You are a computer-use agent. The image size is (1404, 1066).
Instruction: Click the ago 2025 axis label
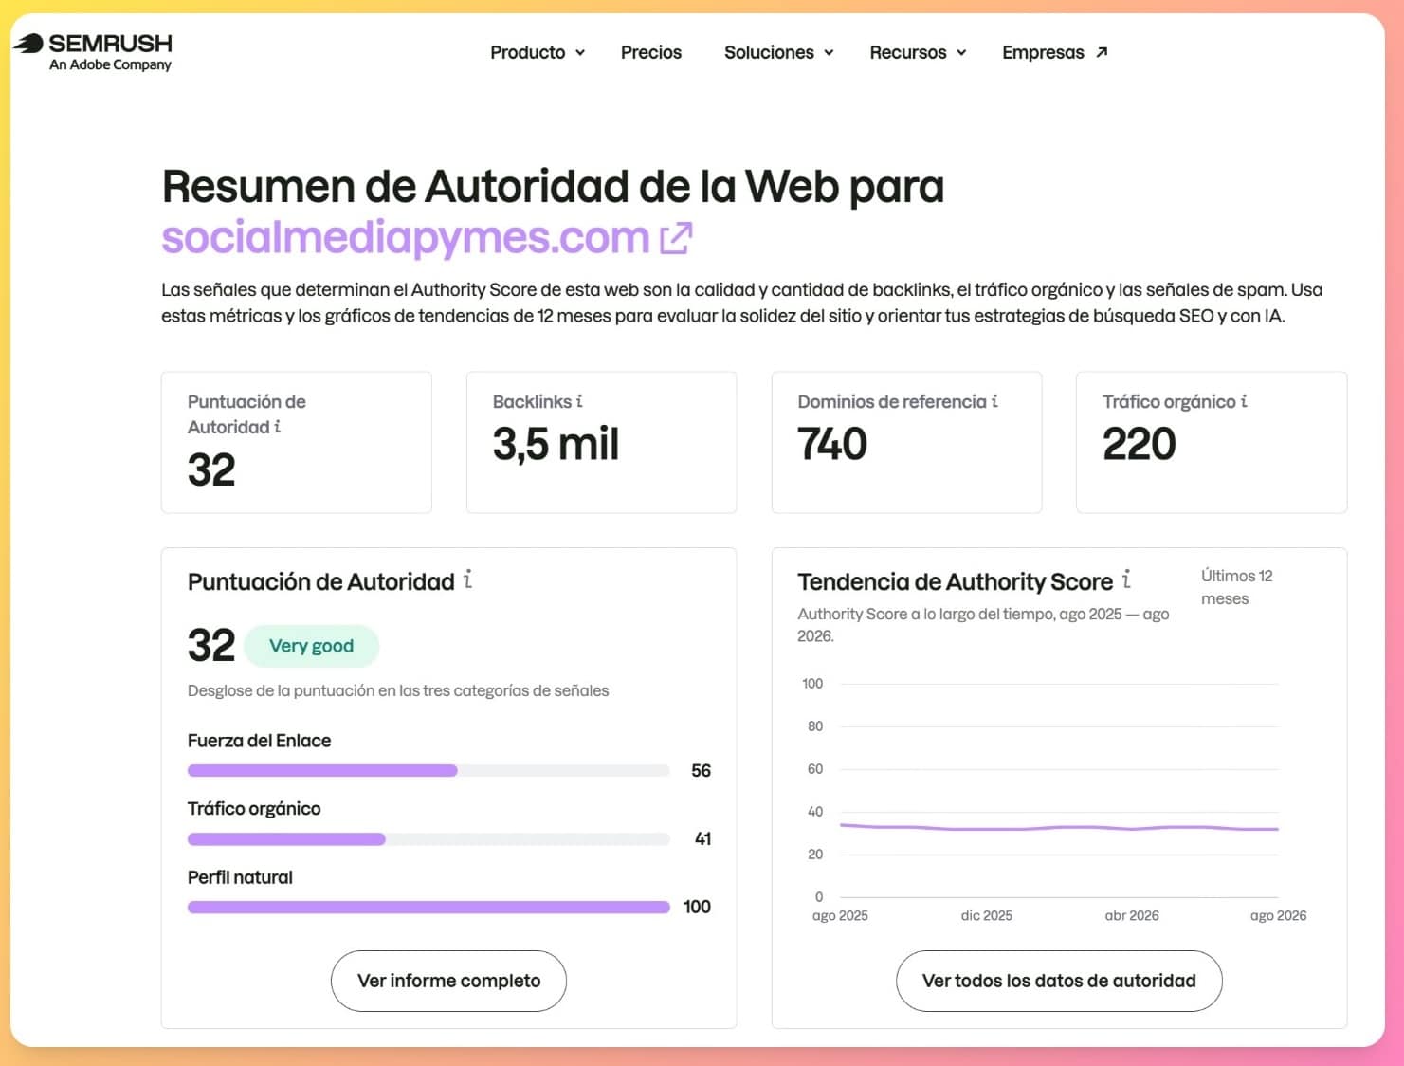click(x=840, y=915)
